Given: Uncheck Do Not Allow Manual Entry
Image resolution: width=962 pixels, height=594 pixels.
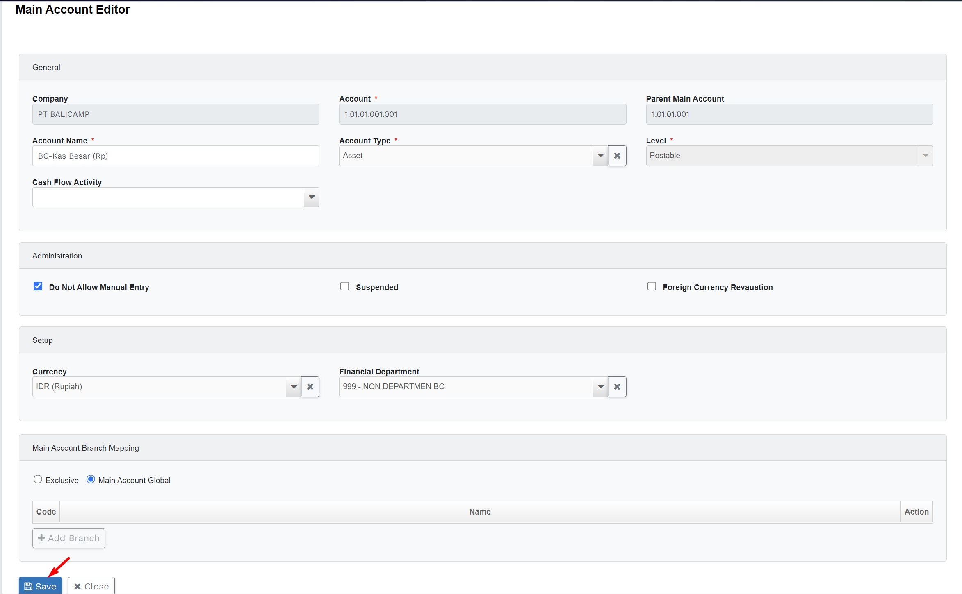Looking at the screenshot, I should (x=38, y=286).
